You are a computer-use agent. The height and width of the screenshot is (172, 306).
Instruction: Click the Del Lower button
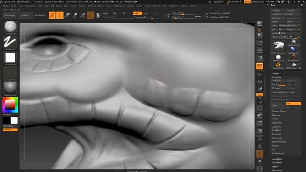[x=278, y=88]
